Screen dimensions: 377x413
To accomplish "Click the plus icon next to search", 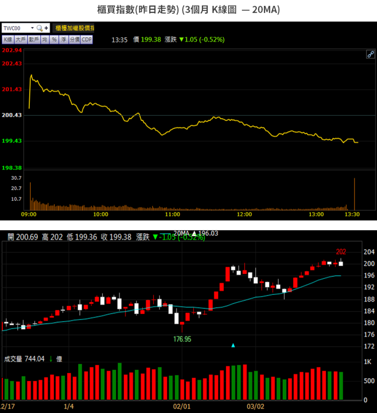I will click(46, 28).
